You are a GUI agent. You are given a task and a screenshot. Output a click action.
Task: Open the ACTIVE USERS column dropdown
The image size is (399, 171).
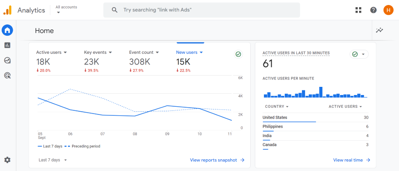[x=345, y=107]
